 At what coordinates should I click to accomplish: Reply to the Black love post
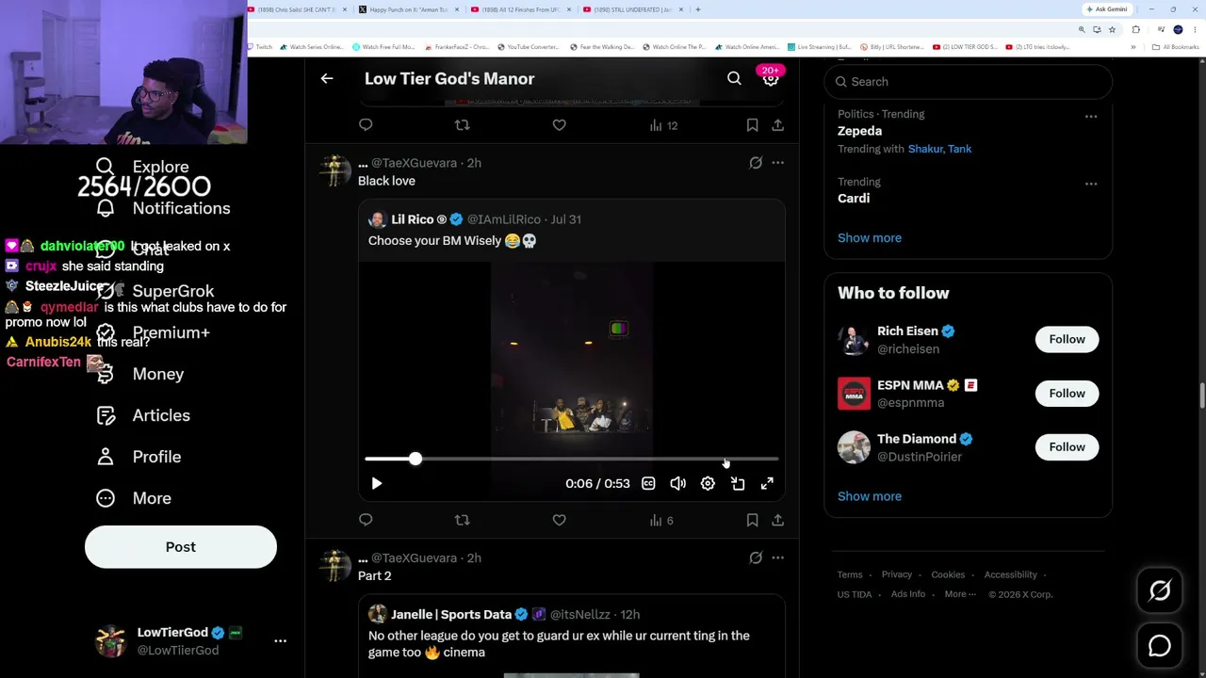coord(366,520)
